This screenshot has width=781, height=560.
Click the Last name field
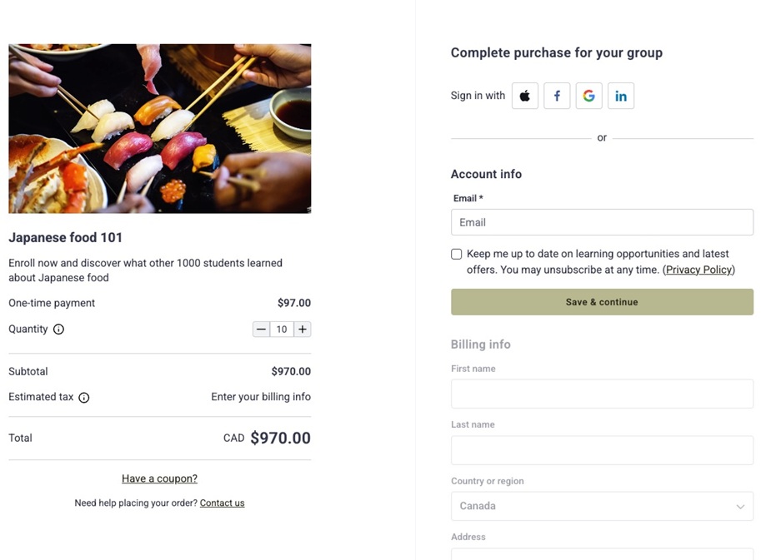[x=602, y=450]
